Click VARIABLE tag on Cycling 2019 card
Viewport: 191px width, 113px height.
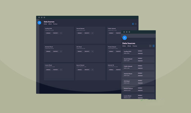tap(48, 33)
